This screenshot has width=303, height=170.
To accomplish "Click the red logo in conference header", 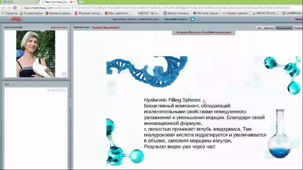I will (x=16, y=19).
